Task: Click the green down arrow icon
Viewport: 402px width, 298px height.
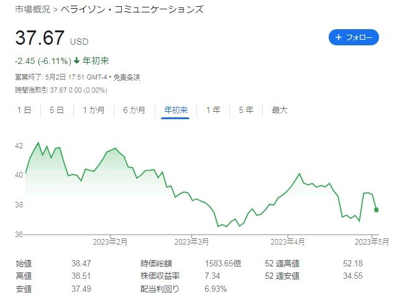Action: [76, 61]
